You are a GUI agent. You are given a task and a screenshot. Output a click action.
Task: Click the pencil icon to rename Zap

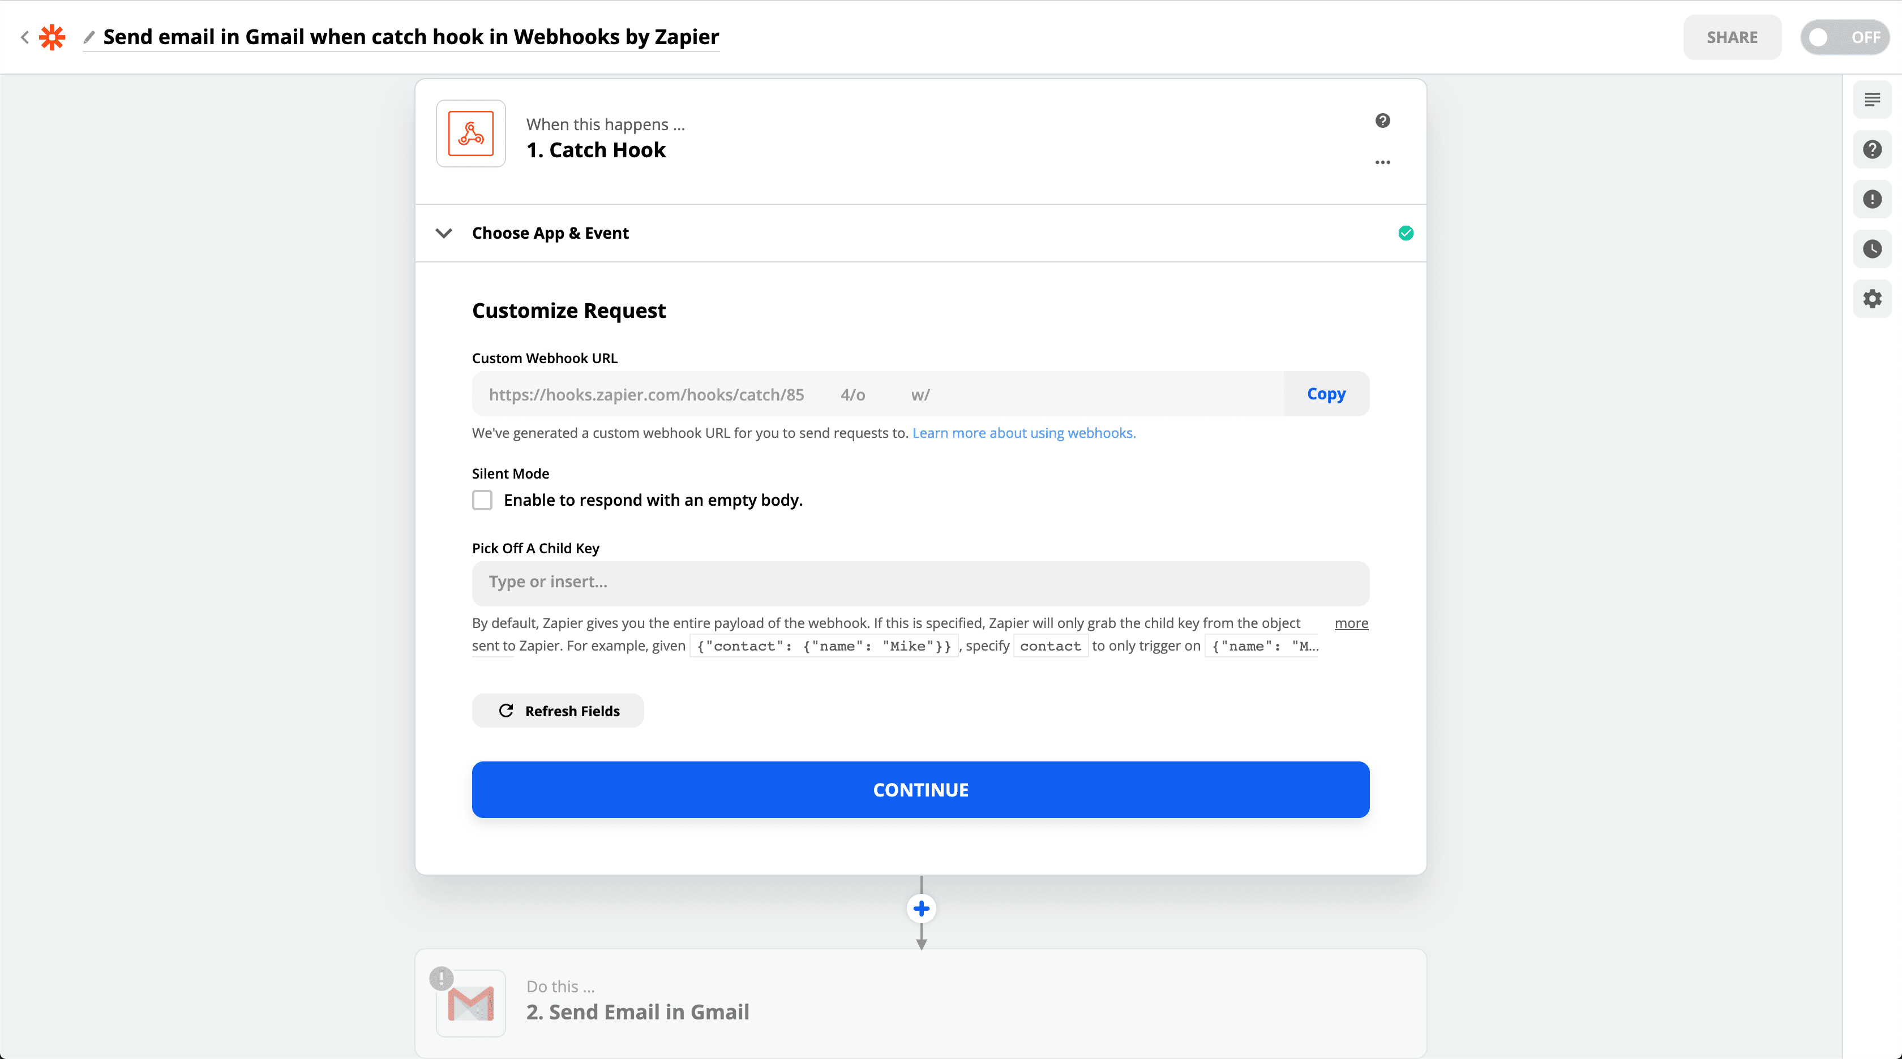coord(89,37)
